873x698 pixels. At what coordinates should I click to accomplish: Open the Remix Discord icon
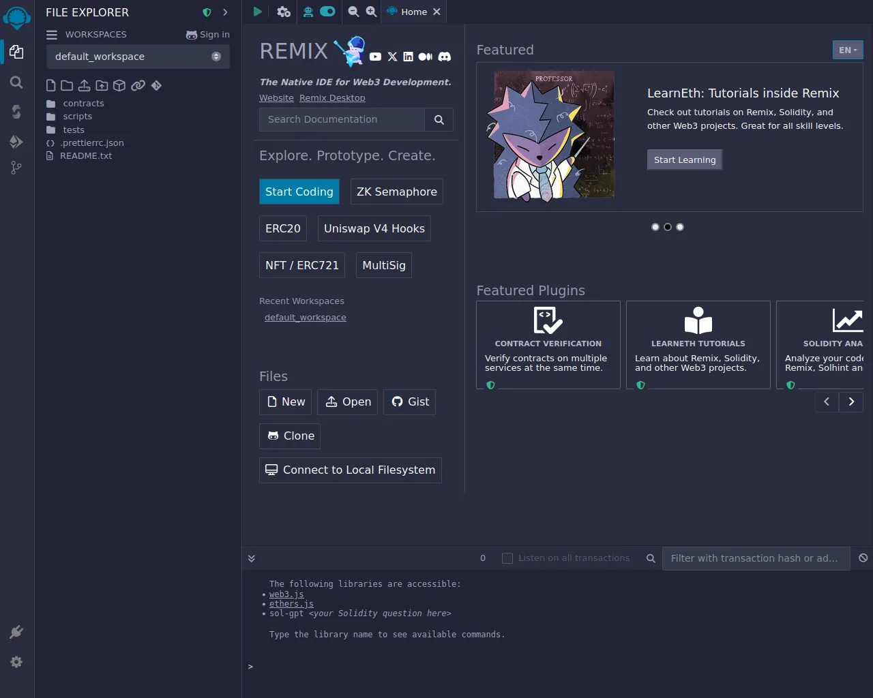click(445, 57)
